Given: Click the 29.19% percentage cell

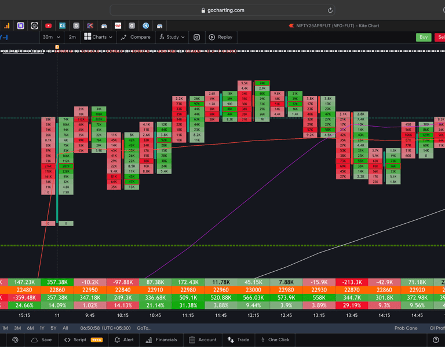Looking at the screenshot, I should (x=352, y=305).
